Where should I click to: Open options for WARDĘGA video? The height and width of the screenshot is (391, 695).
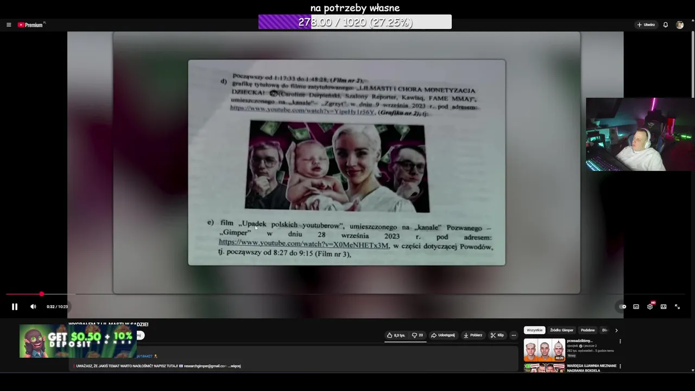click(x=620, y=366)
